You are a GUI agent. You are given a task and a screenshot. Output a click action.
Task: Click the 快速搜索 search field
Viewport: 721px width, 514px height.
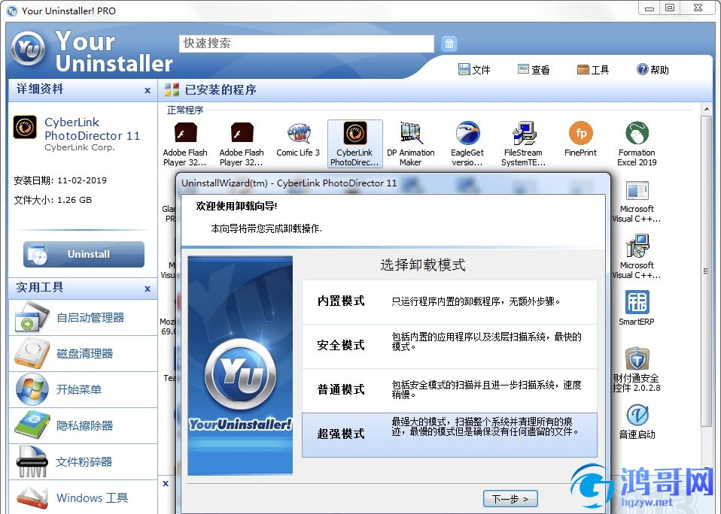306,44
